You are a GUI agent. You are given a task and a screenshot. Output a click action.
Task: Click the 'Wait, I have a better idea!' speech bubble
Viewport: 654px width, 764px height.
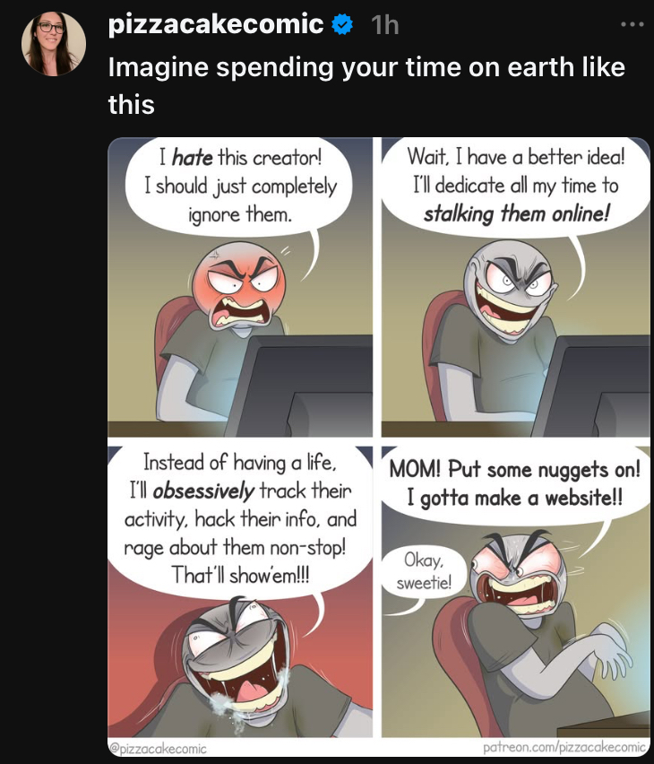tap(516, 187)
